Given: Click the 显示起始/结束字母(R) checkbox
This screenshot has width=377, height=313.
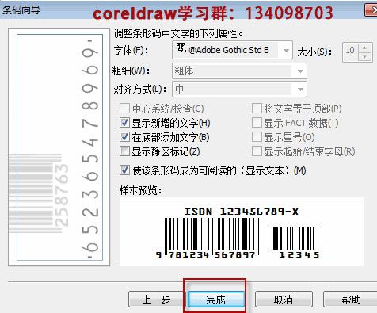Looking at the screenshot, I should point(257,151).
